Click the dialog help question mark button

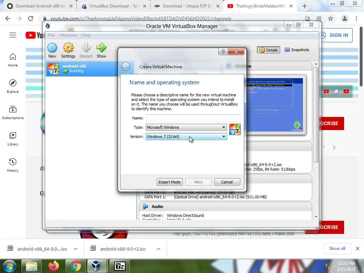click(x=223, y=52)
